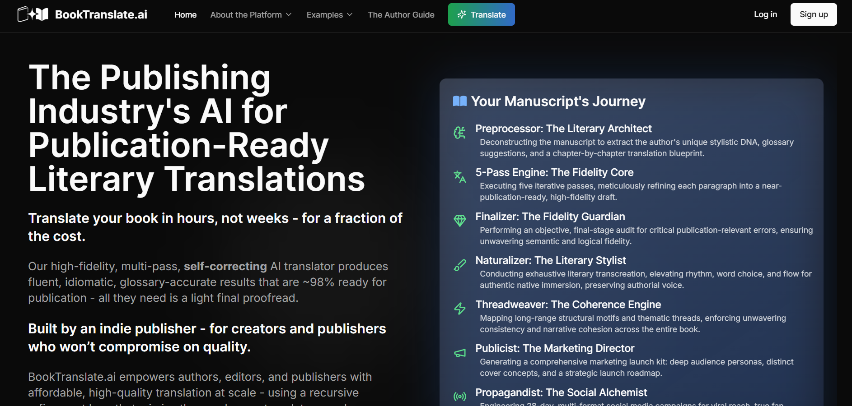Select 'Propagandist: The Social Alchemist' heading
Image resolution: width=852 pixels, height=406 pixels.
point(561,392)
